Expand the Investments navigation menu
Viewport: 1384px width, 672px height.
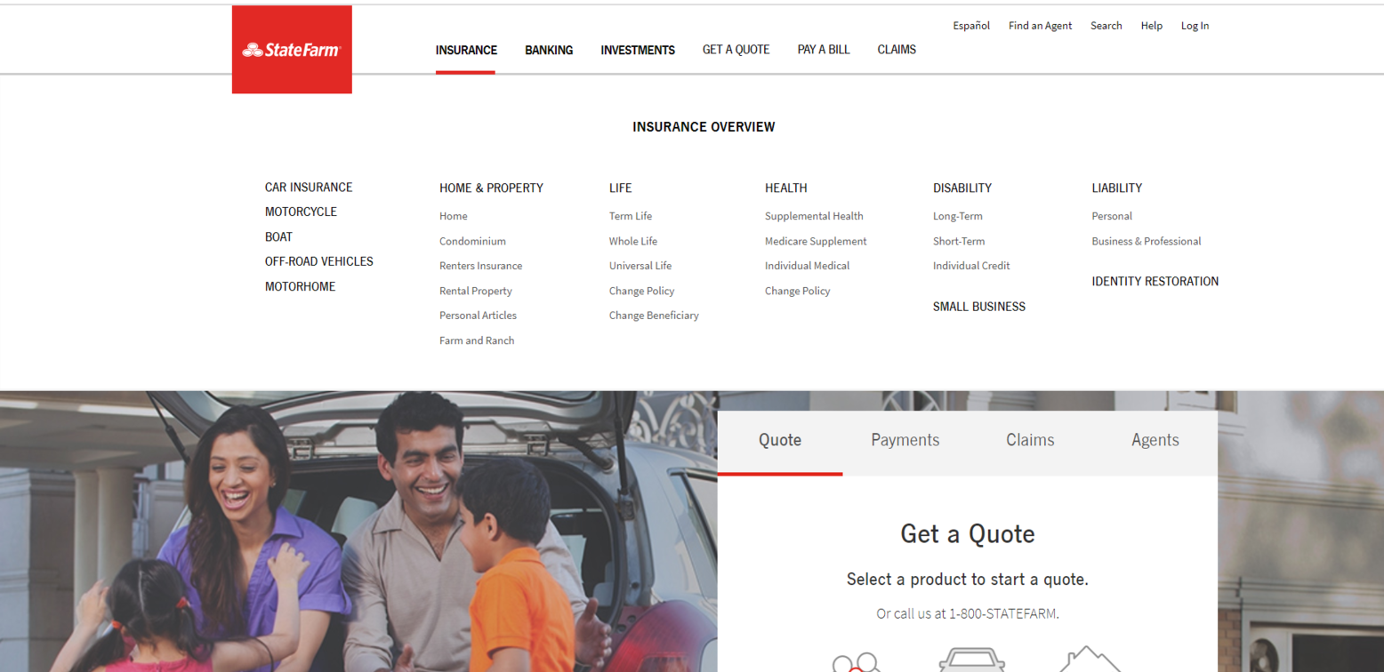(638, 50)
